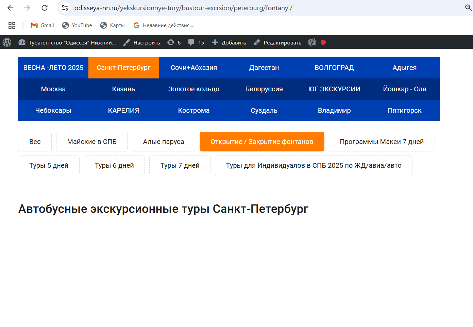Filter by Туры 5 дней
This screenshot has width=473, height=327.
[49, 165]
